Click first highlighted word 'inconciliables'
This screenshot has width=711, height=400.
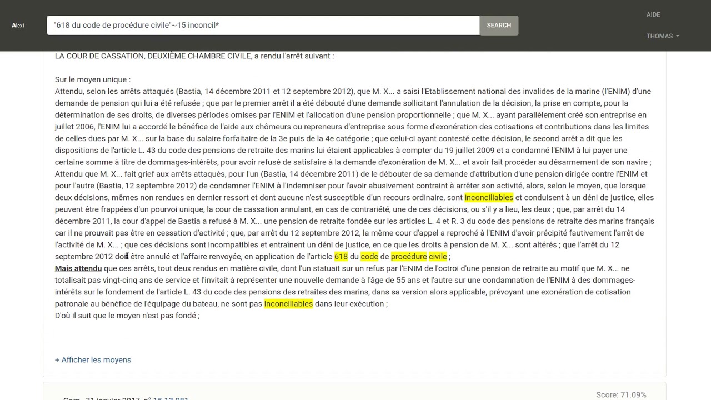[489, 198]
